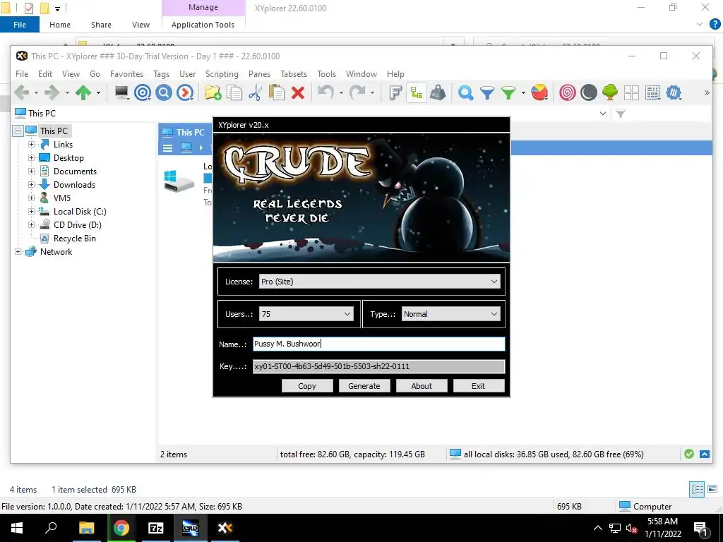Image resolution: width=723 pixels, height=542 pixels.
Task: Click the weight-shaped folder sizes icon
Action: [x=438, y=92]
